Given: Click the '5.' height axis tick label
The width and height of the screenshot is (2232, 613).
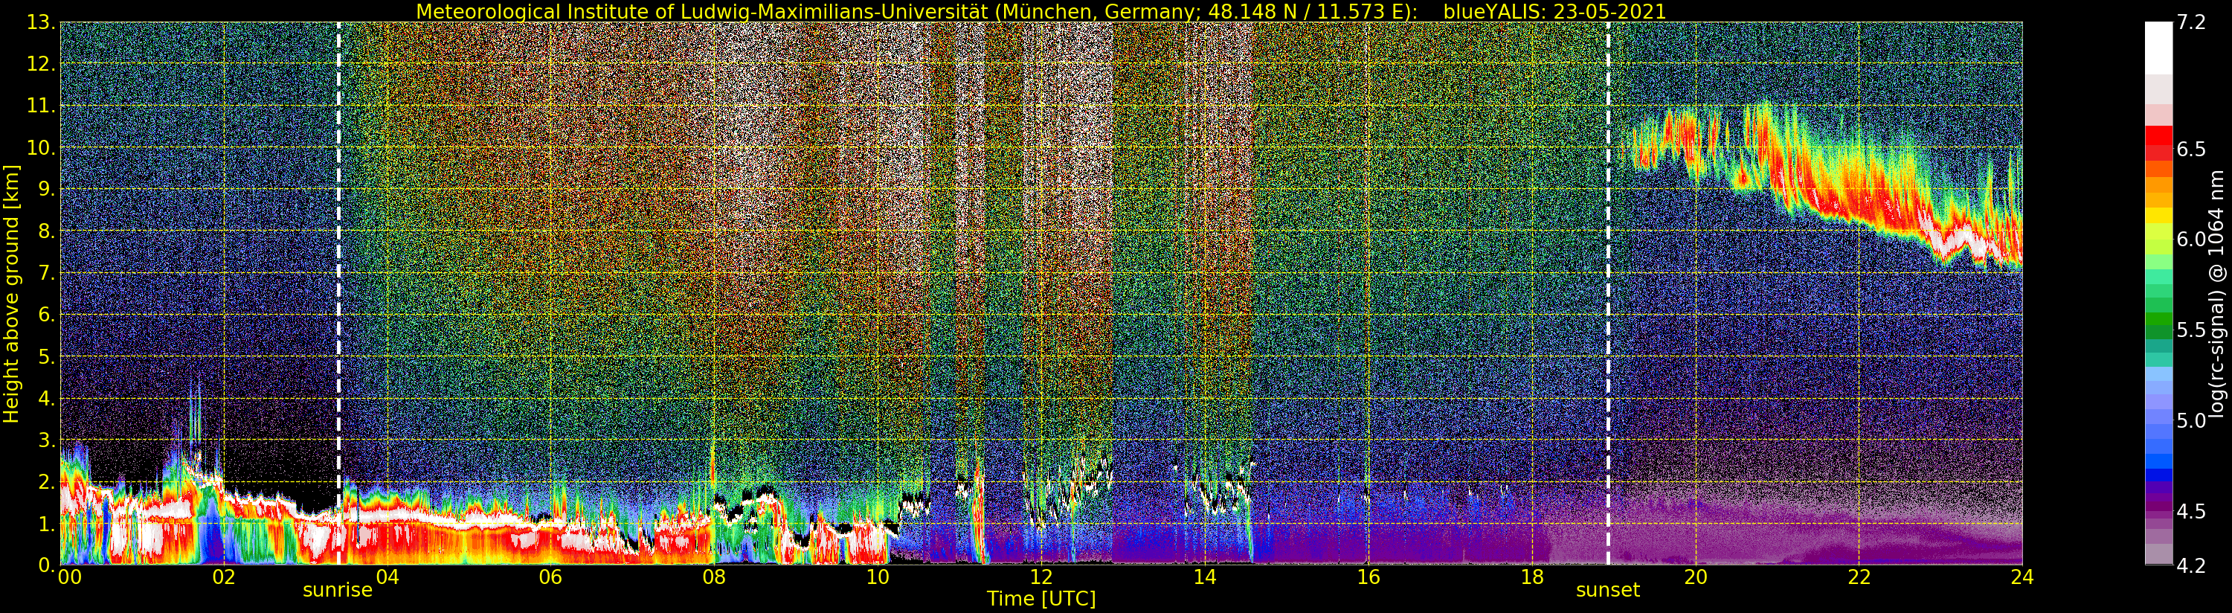Looking at the screenshot, I should [47, 356].
